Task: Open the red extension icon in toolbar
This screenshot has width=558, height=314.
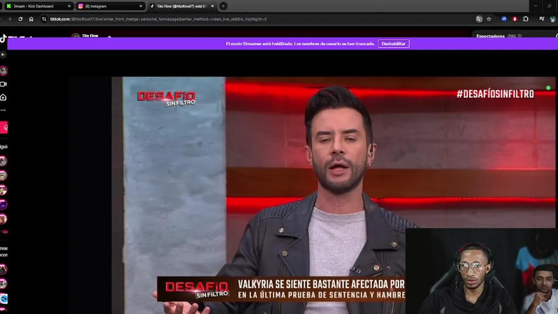Action: [x=515, y=19]
